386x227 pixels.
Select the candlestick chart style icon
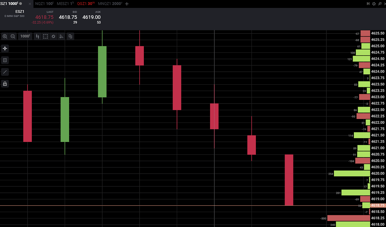tap(38, 36)
